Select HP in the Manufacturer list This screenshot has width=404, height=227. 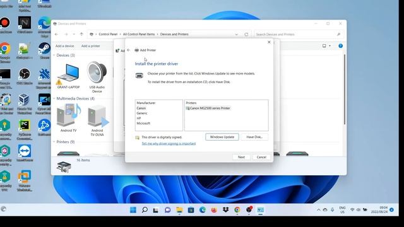139,118
